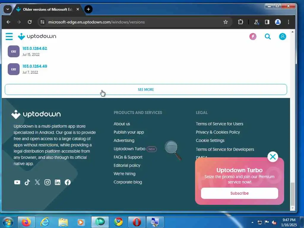Open Terms of Service for Developers
Viewport: 304px width, 228px height.
225,150
